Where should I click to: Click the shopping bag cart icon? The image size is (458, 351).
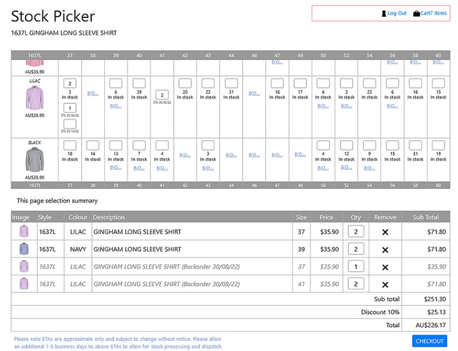pos(416,13)
